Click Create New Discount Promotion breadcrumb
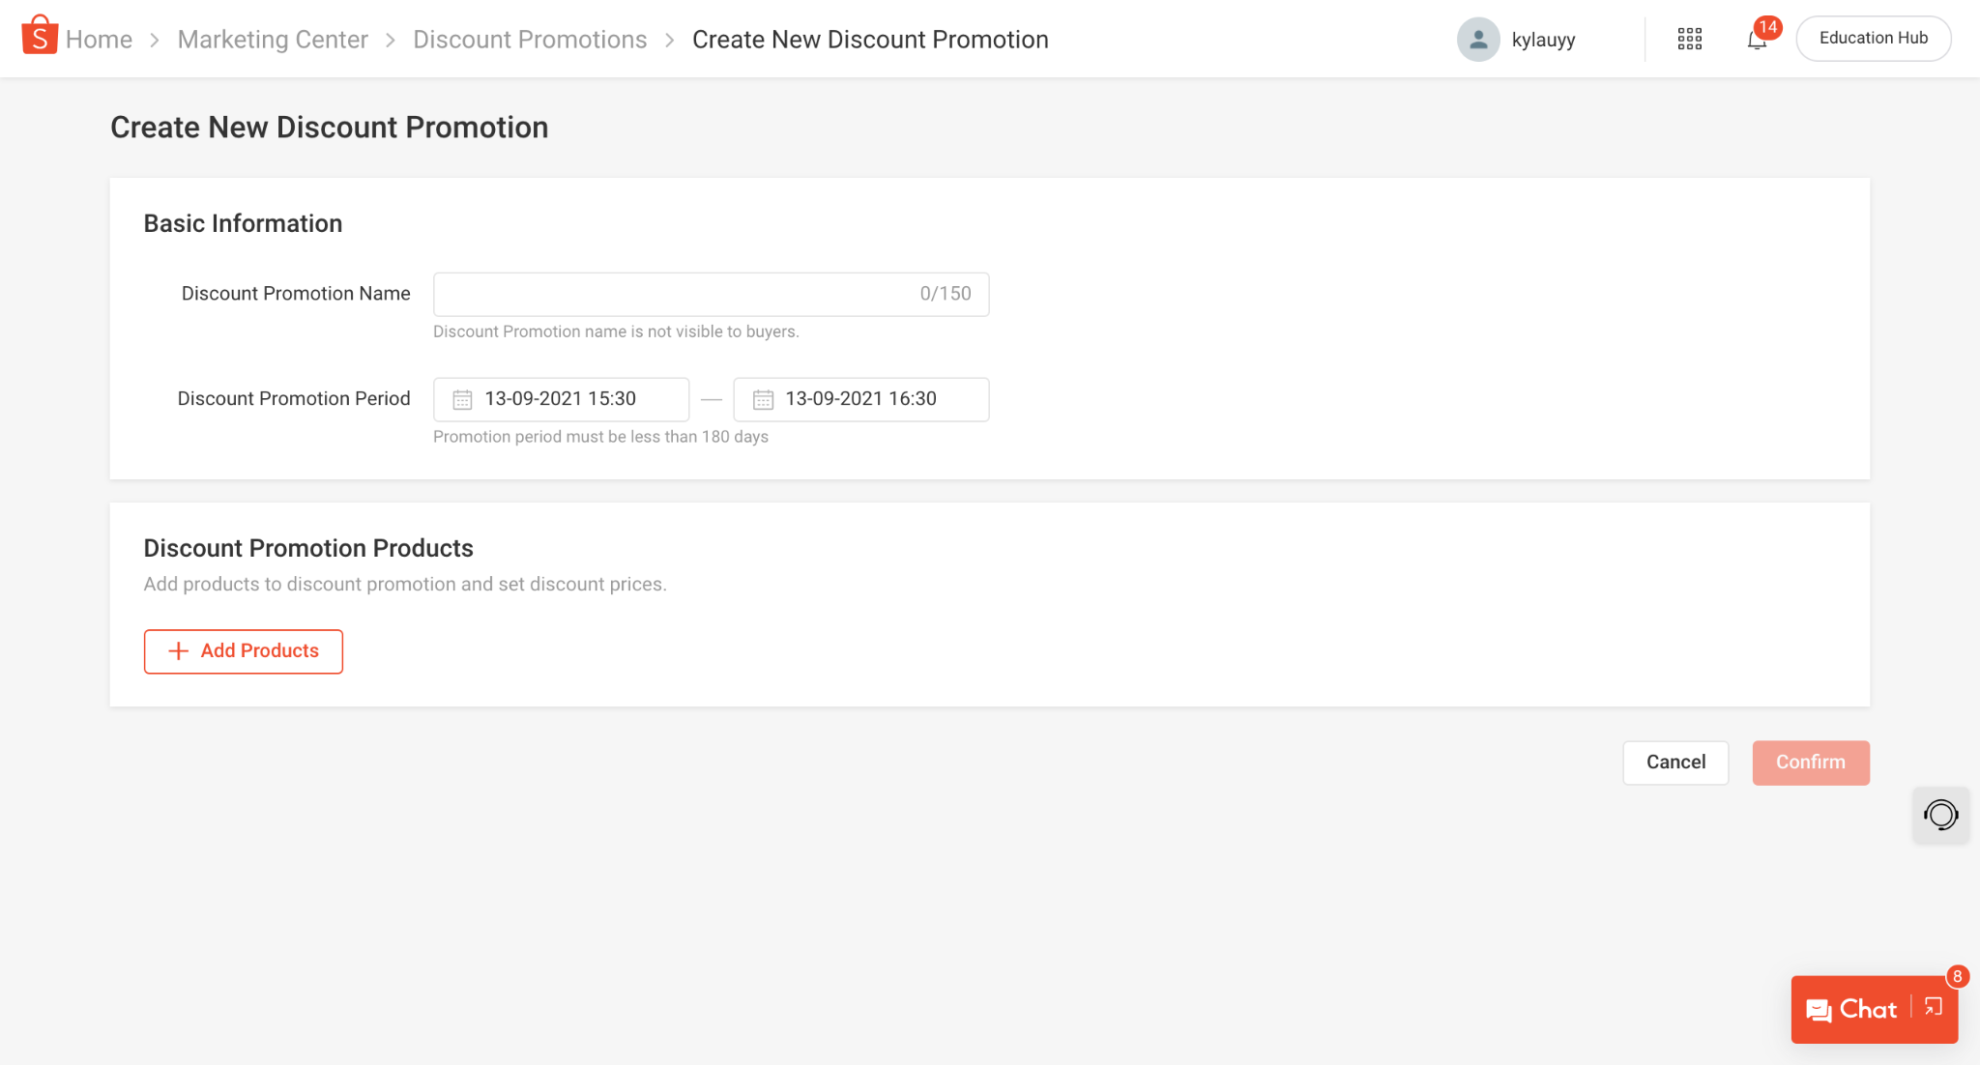 (x=870, y=40)
